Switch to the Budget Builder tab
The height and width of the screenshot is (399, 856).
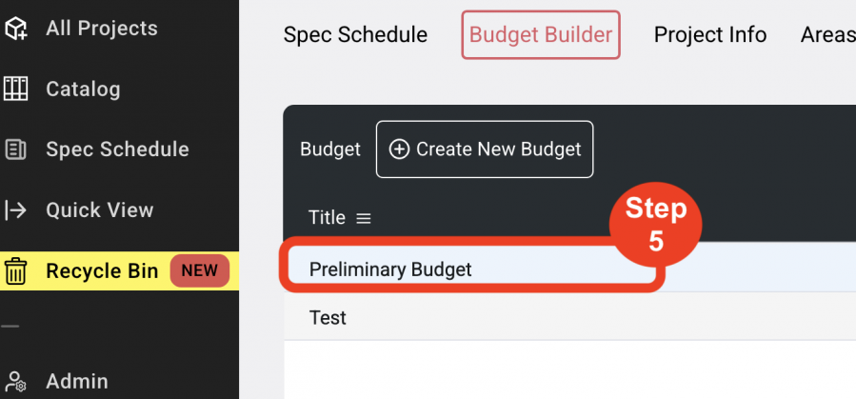[x=541, y=35]
